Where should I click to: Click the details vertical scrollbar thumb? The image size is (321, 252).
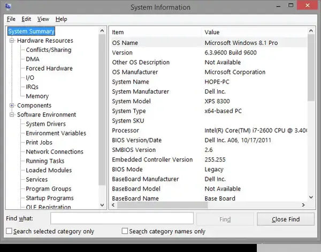click(x=311, y=67)
